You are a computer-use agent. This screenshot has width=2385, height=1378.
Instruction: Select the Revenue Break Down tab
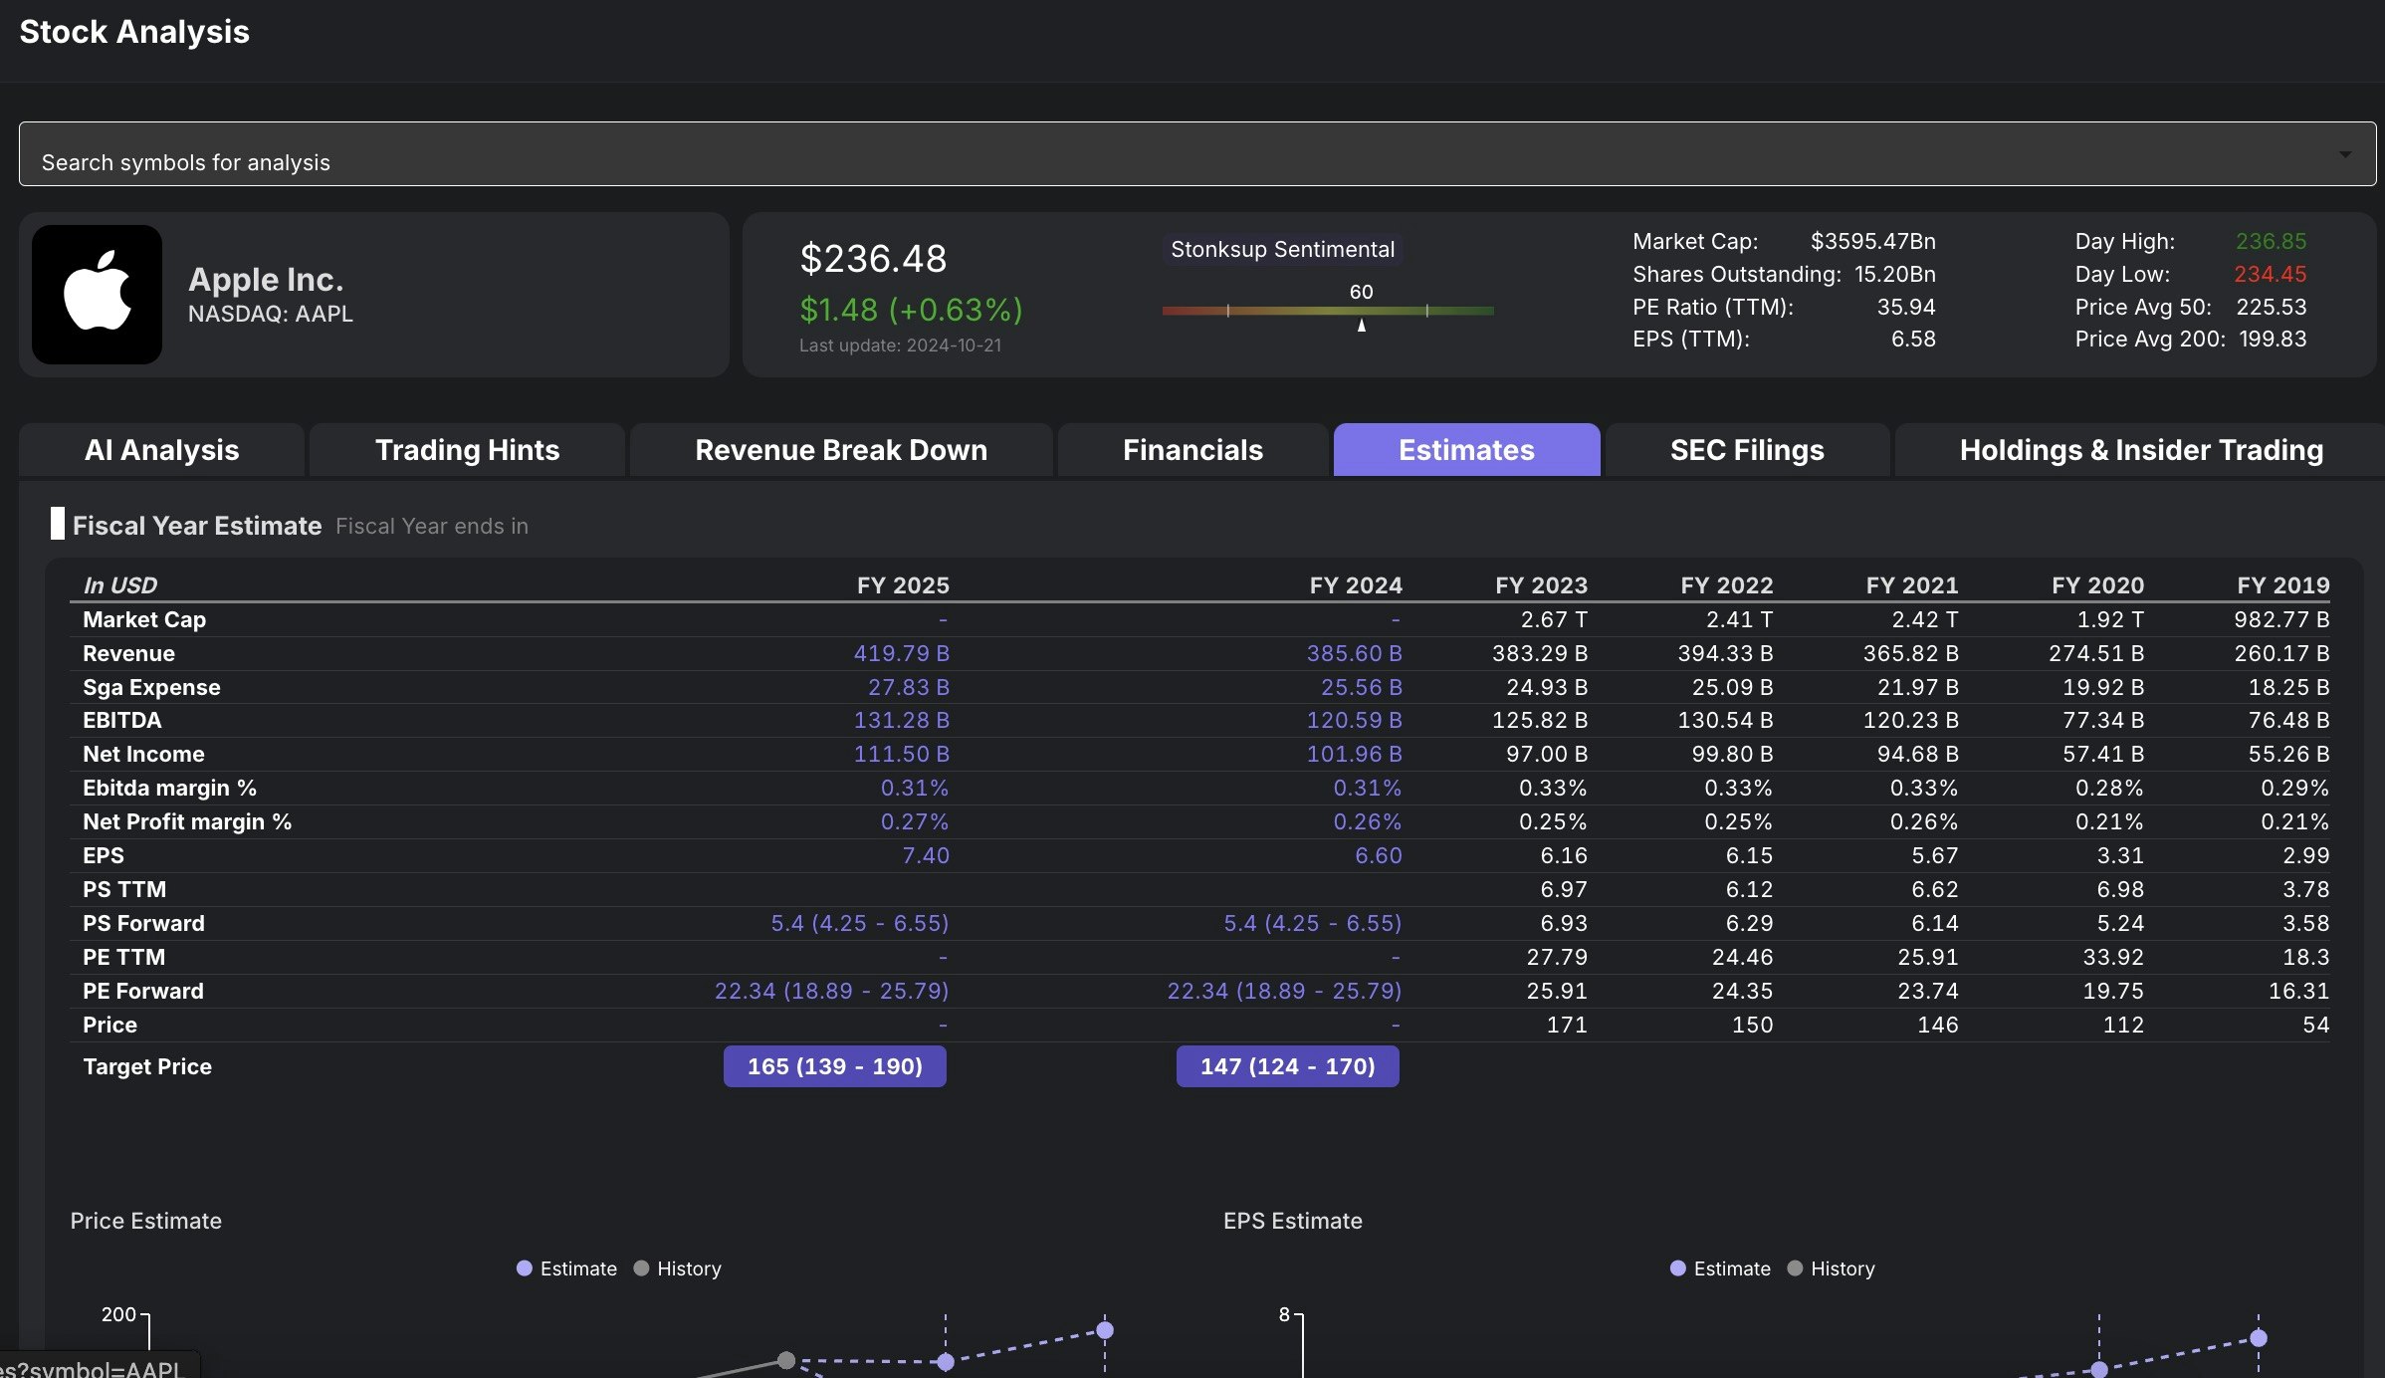[840, 450]
